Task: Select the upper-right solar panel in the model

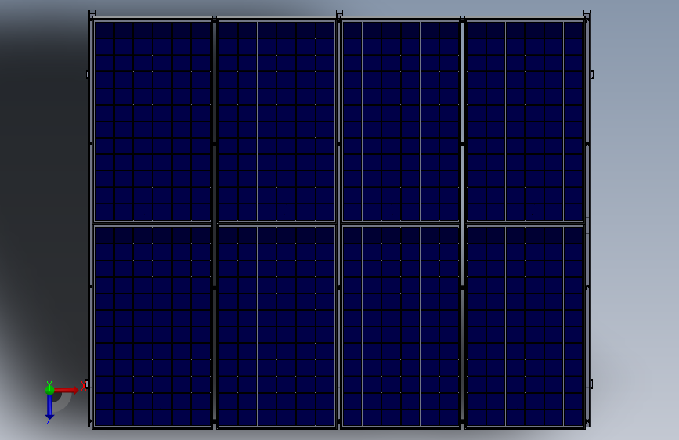Action: [525, 121]
